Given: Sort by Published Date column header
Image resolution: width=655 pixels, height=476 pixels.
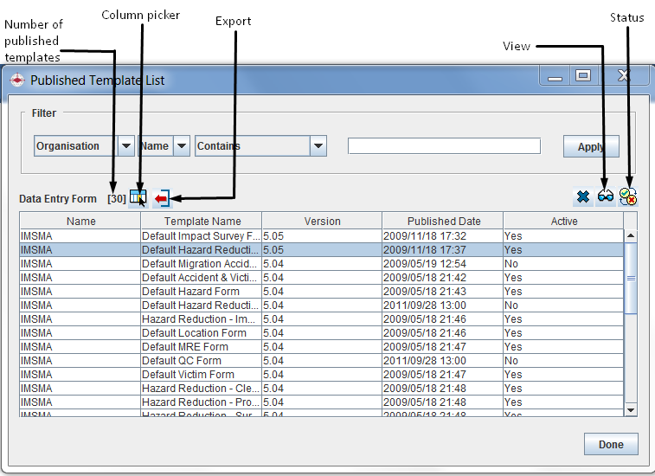Looking at the screenshot, I should [443, 222].
